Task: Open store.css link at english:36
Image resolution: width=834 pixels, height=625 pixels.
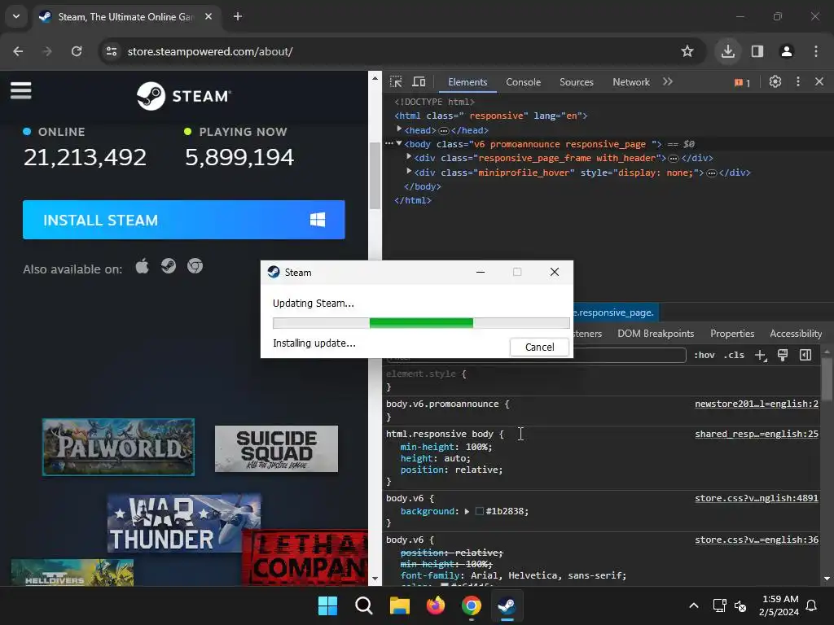Action: point(757,540)
